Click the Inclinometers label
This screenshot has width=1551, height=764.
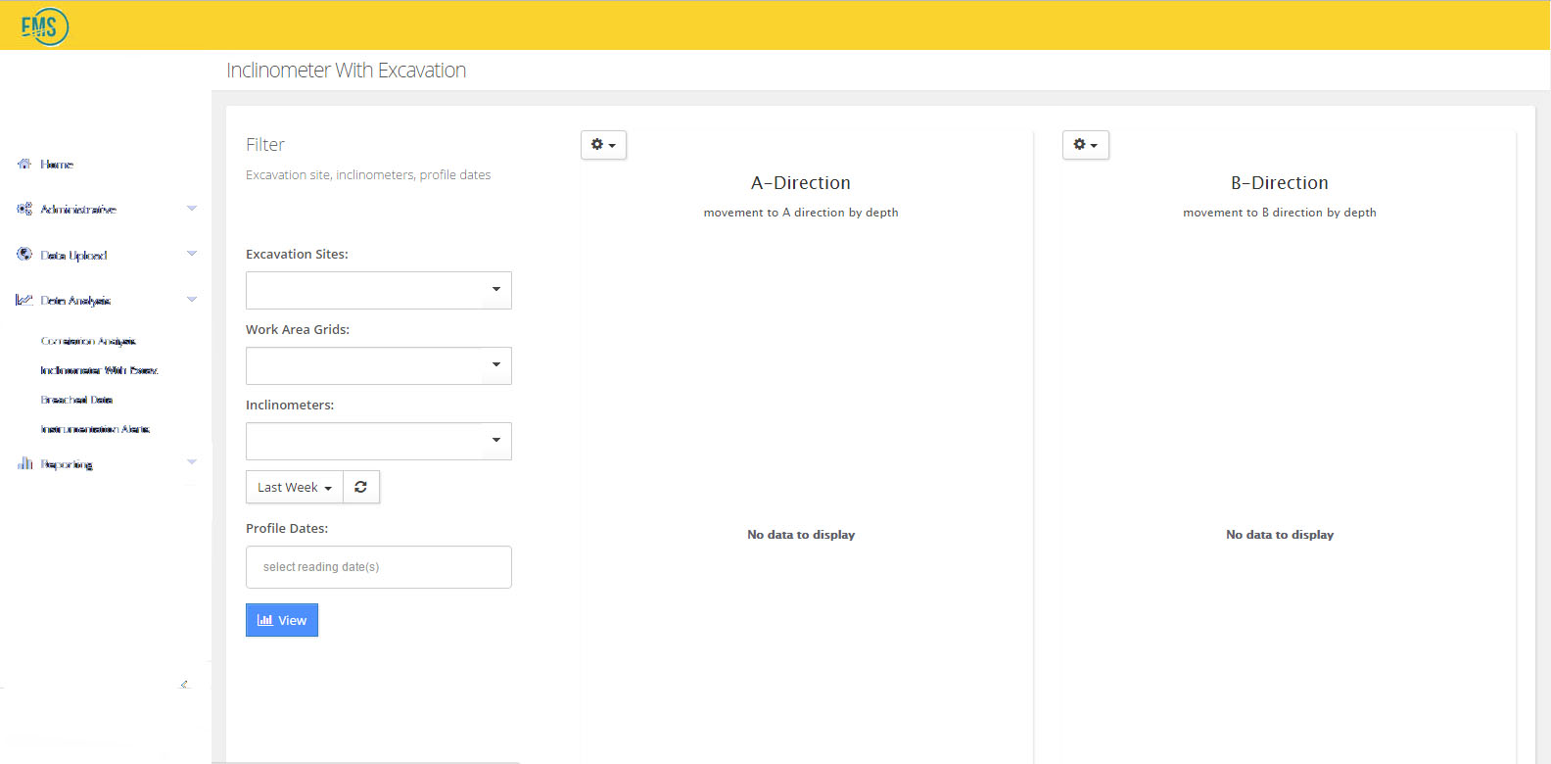click(290, 405)
